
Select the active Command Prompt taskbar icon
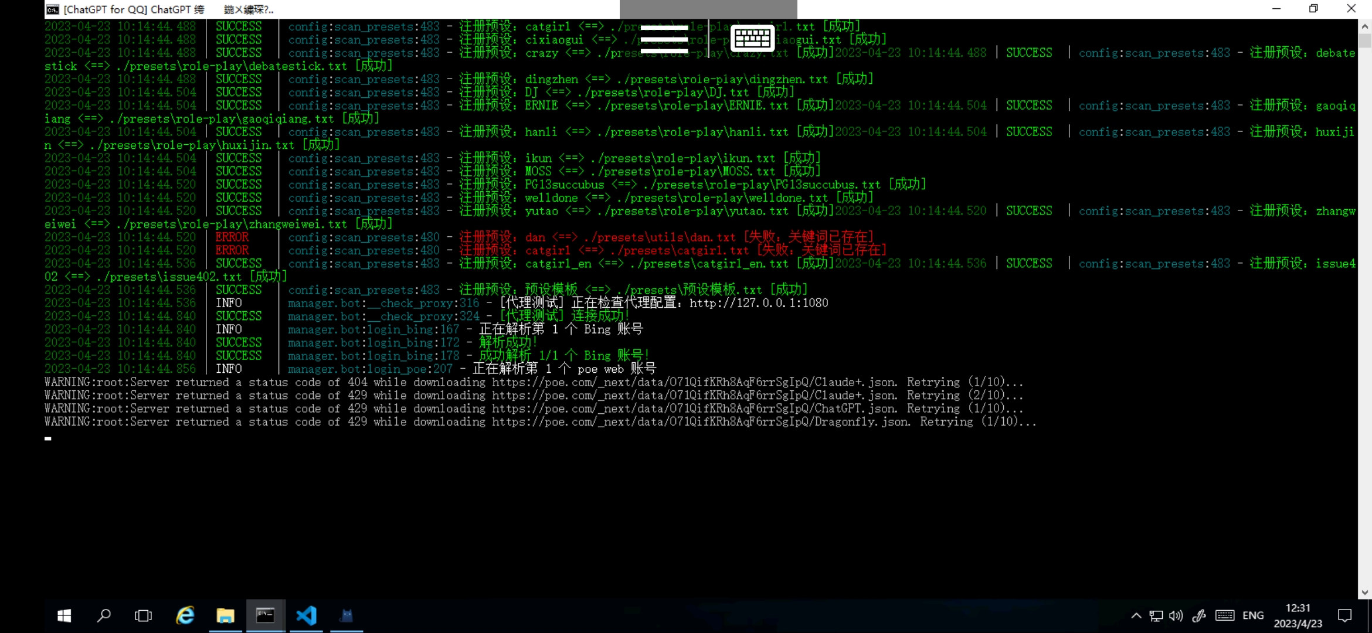point(266,615)
